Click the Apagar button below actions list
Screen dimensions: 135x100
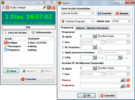pos(29,71)
